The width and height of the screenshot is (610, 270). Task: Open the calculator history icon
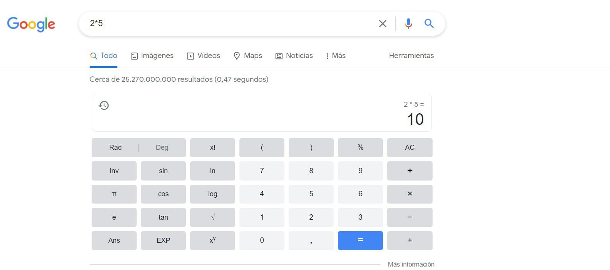(x=104, y=105)
